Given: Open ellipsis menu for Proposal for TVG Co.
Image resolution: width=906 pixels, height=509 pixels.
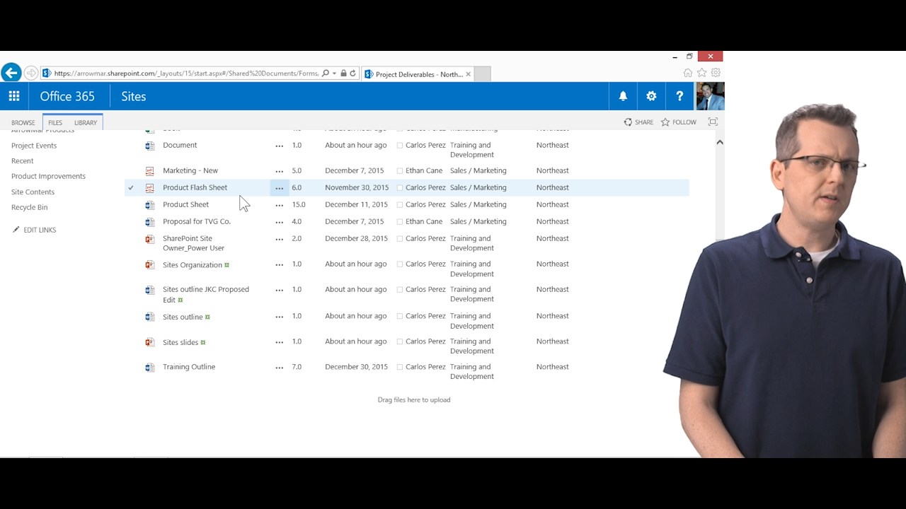Looking at the screenshot, I should (279, 222).
